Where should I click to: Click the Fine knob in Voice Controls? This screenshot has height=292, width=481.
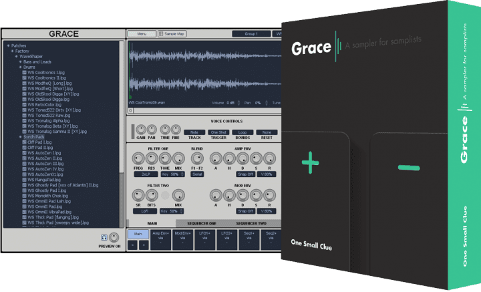(176, 130)
